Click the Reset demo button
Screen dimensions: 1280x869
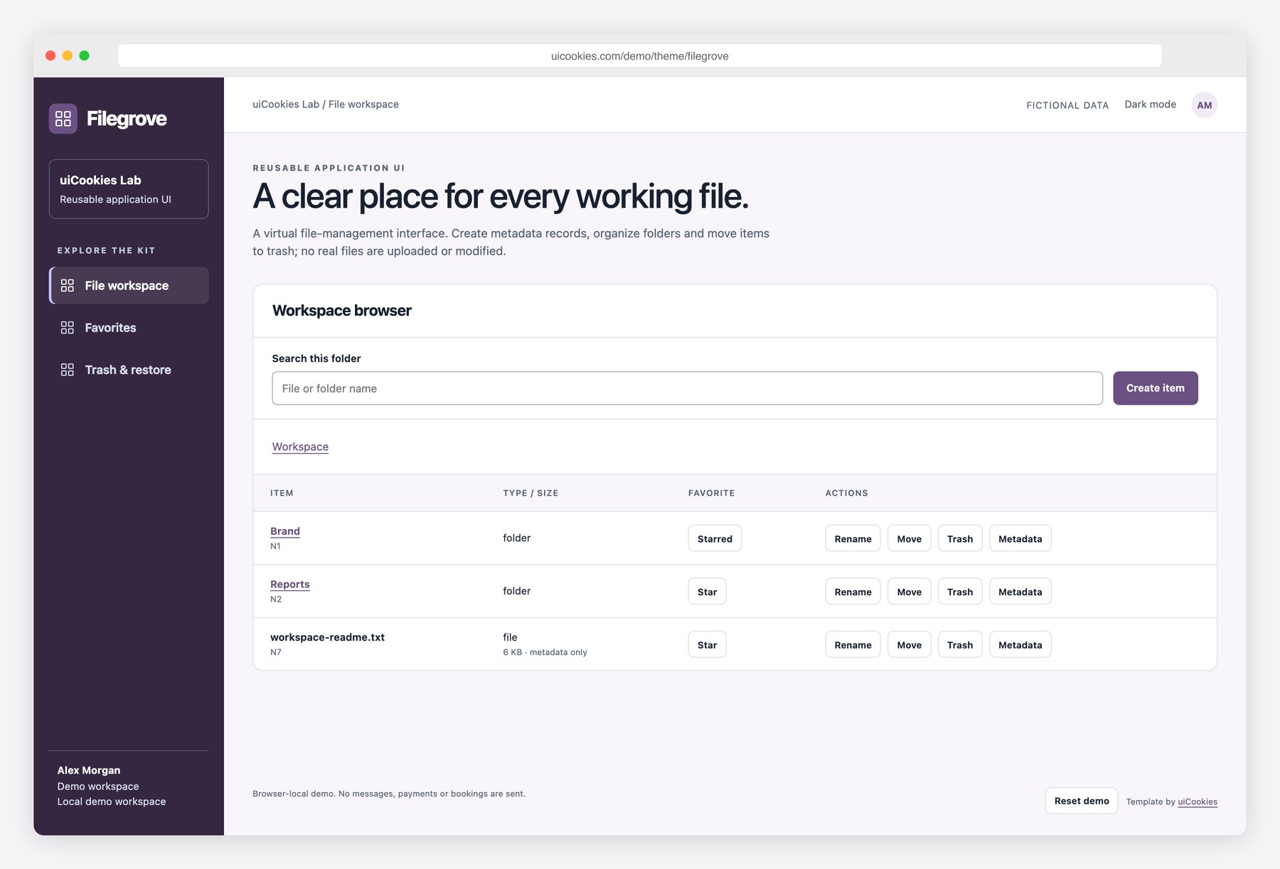point(1081,801)
